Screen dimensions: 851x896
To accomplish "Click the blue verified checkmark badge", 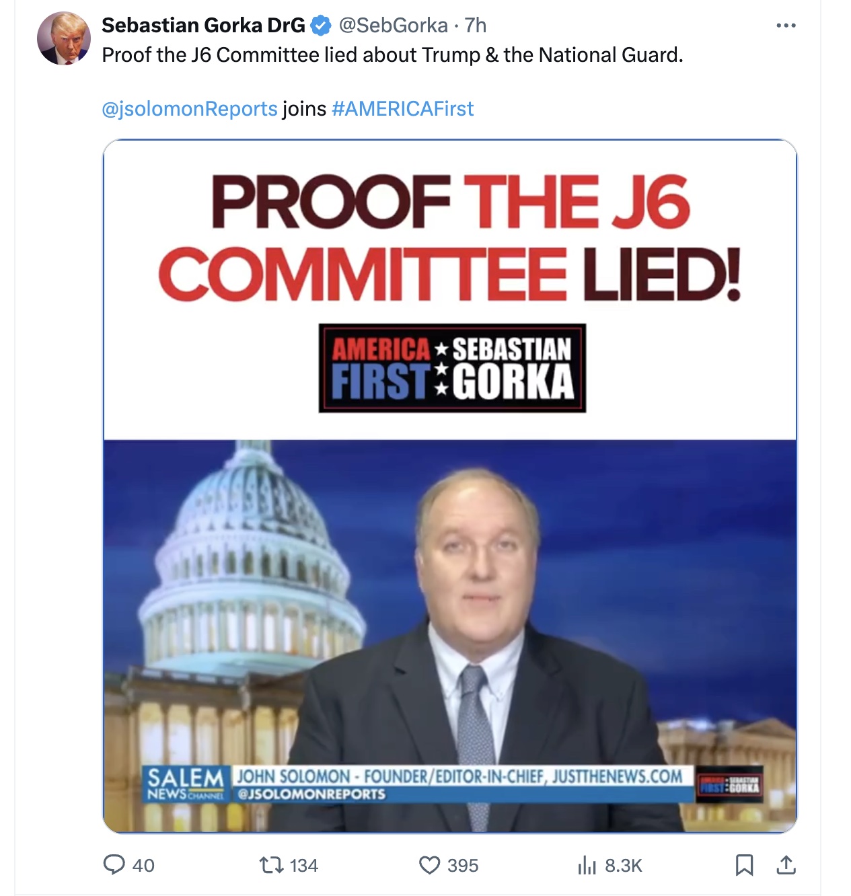I will (321, 26).
